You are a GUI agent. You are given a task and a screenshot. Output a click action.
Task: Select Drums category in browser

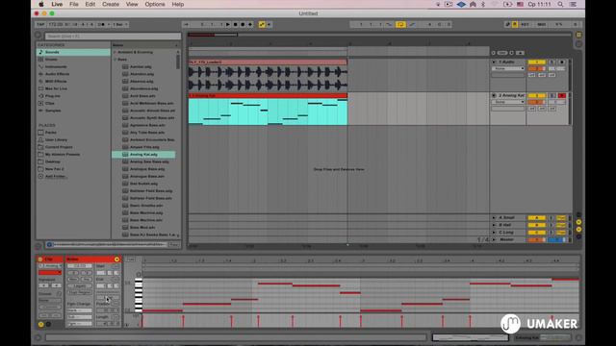[73, 60]
